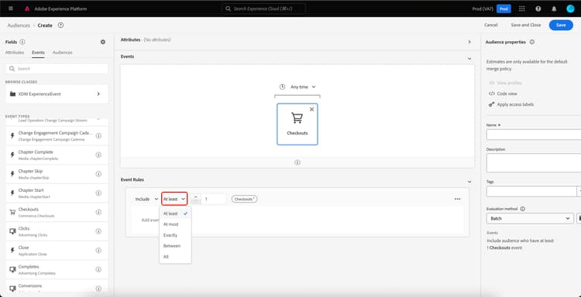Click the info icon beside Fields

pos(22,43)
